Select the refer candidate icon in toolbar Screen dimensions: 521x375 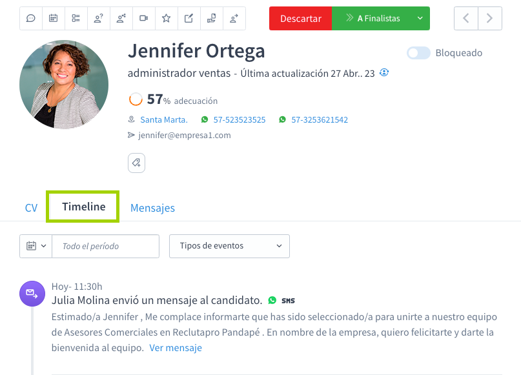(234, 18)
